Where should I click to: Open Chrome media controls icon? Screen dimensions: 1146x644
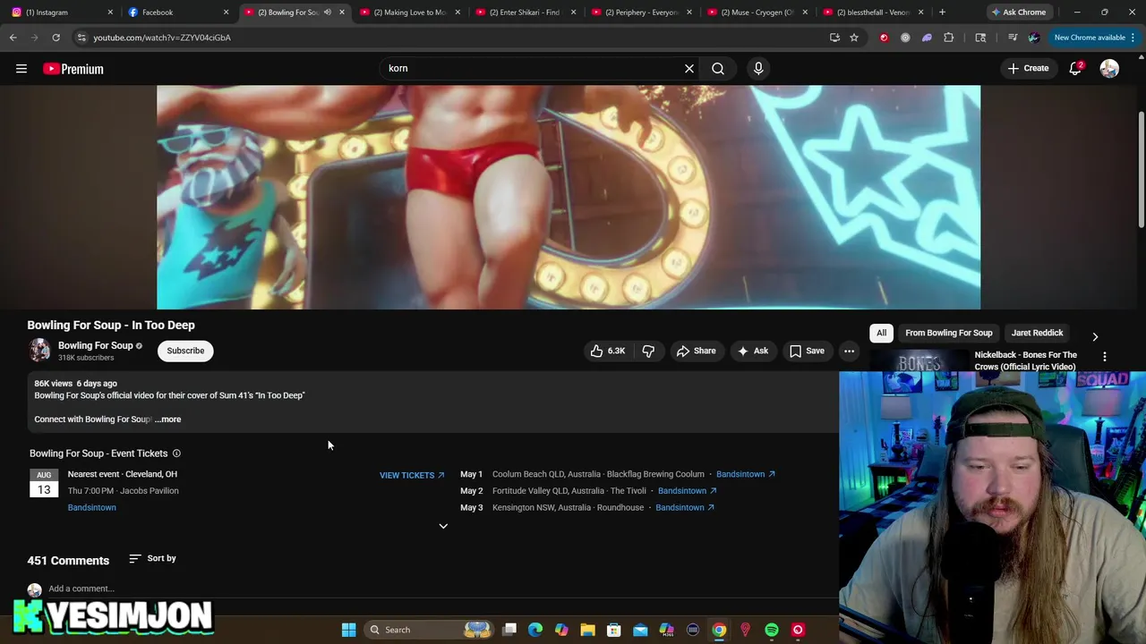pyautogui.click(x=1012, y=38)
